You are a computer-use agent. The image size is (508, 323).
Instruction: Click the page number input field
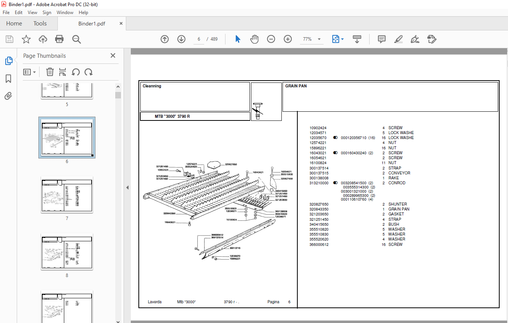click(199, 39)
